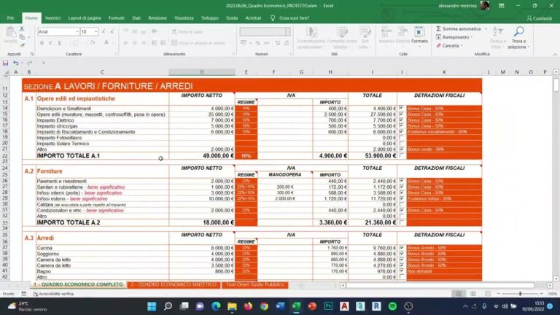Screen dimensions: 560x315
Task: Open Firefox from the taskbar
Action: (x=248, y=306)
